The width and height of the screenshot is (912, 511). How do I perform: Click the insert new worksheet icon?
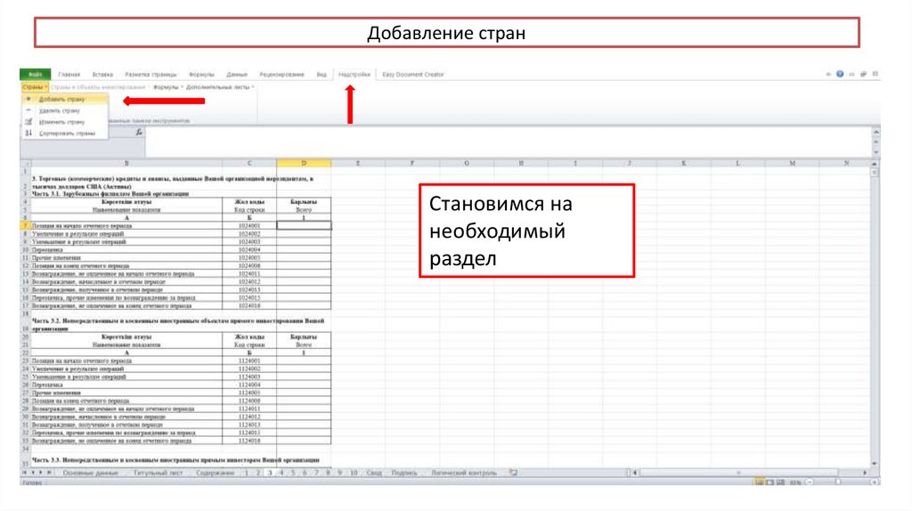(x=514, y=473)
